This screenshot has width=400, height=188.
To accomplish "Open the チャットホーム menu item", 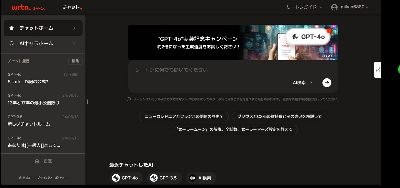I will pyautogui.click(x=43, y=28).
